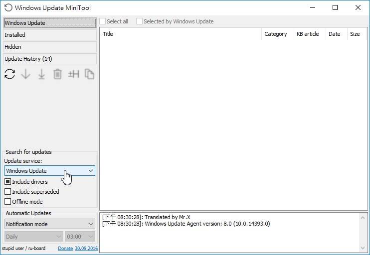Image resolution: width=370 pixels, height=255 pixels.
Task: Open the Windows Update tab
Action: (x=50, y=23)
